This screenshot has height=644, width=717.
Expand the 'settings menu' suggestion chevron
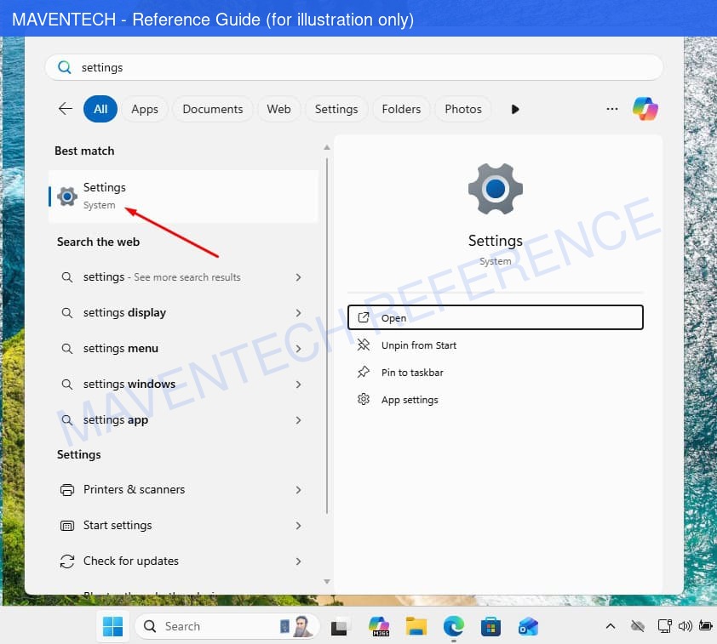(x=298, y=349)
